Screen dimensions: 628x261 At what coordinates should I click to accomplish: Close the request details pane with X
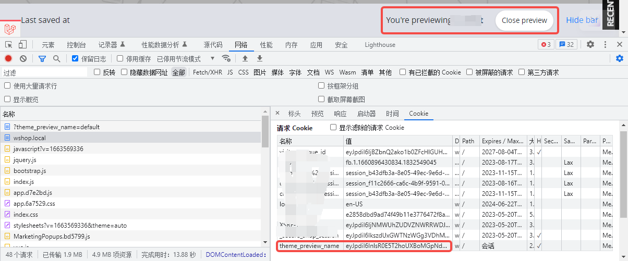[x=277, y=113]
